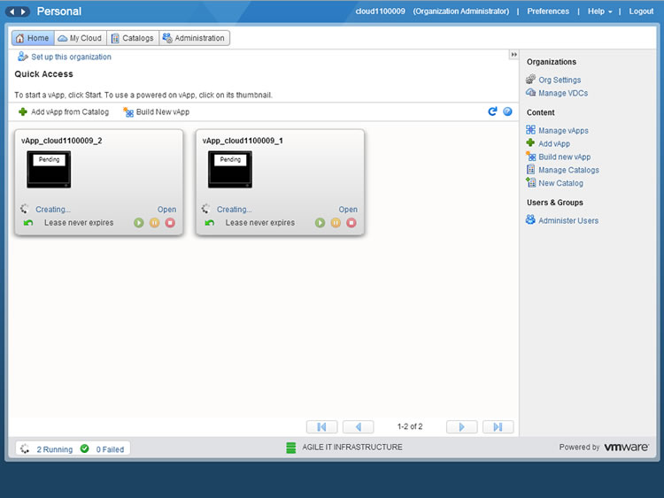Open Manage Catalogs in sidebar
The image size is (664, 498).
[568, 170]
